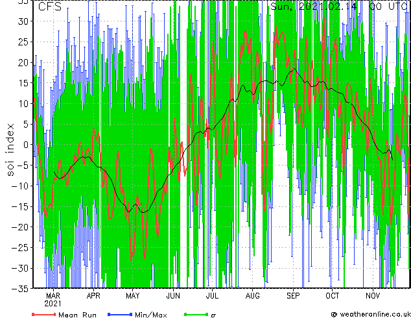Select the JUN month label on x-axis
The height and width of the screenshot is (318, 411).
click(173, 296)
